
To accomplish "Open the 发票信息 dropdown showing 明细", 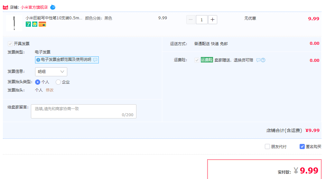I will click(51, 72).
